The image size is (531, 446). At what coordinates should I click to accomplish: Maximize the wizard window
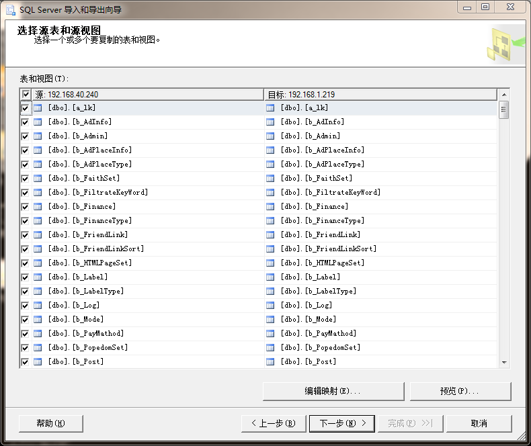coord(485,7)
